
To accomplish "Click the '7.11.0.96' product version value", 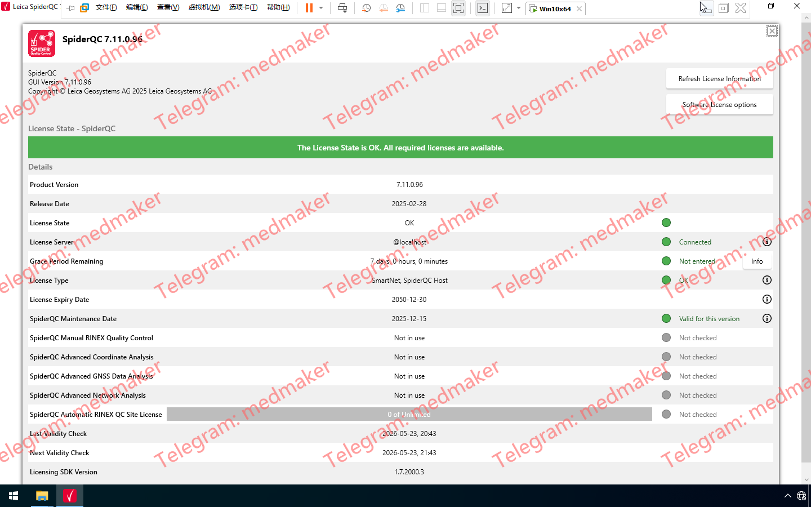I will [x=409, y=185].
